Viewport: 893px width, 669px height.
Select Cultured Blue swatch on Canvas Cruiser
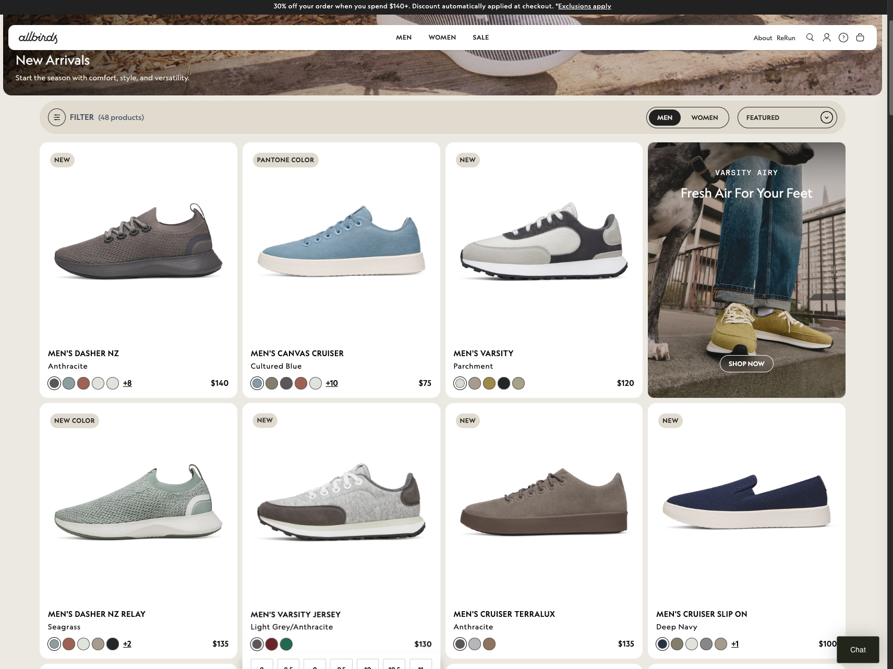click(257, 383)
